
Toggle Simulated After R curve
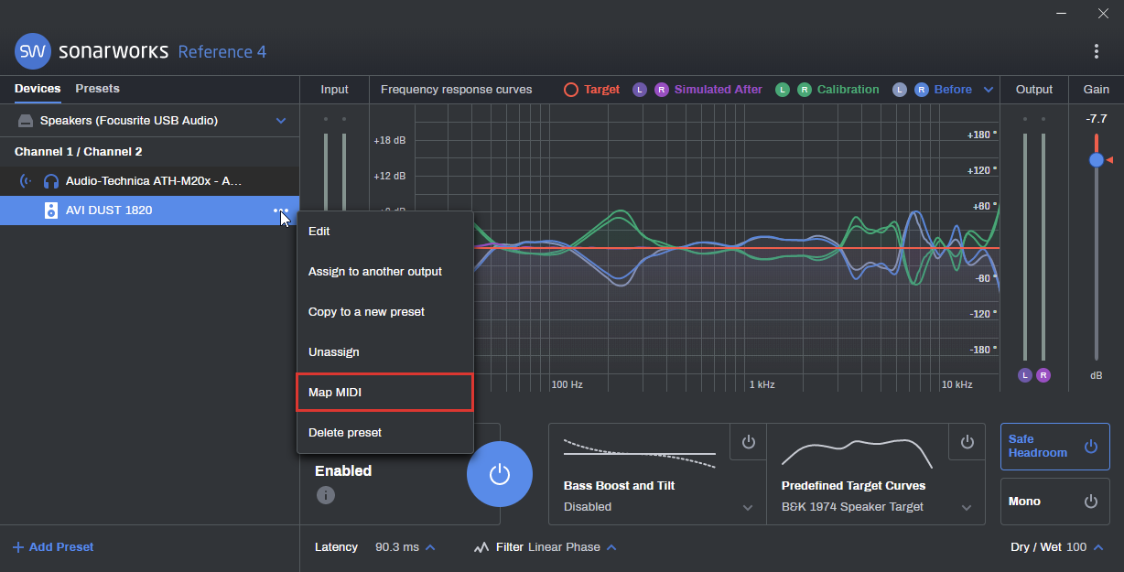[x=662, y=90]
